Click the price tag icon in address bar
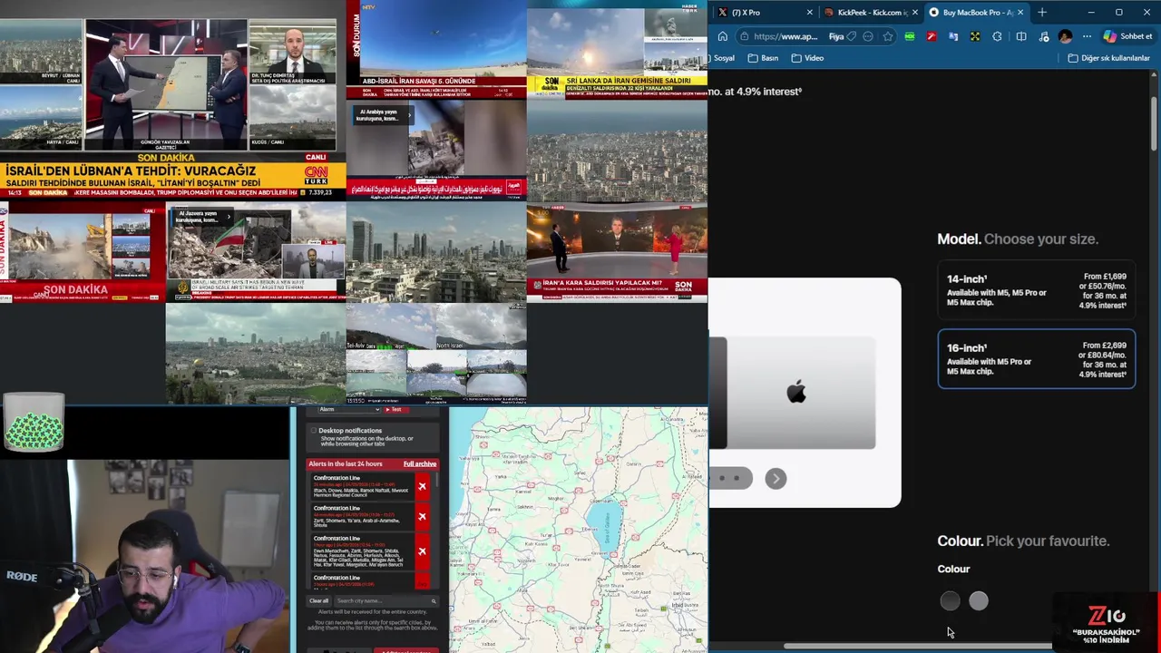 [851, 36]
